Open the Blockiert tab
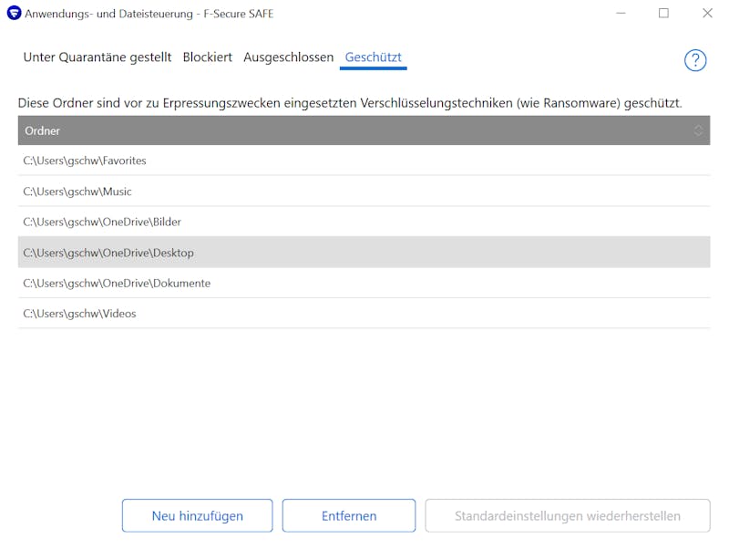Image resolution: width=729 pixels, height=549 pixels. (x=207, y=57)
